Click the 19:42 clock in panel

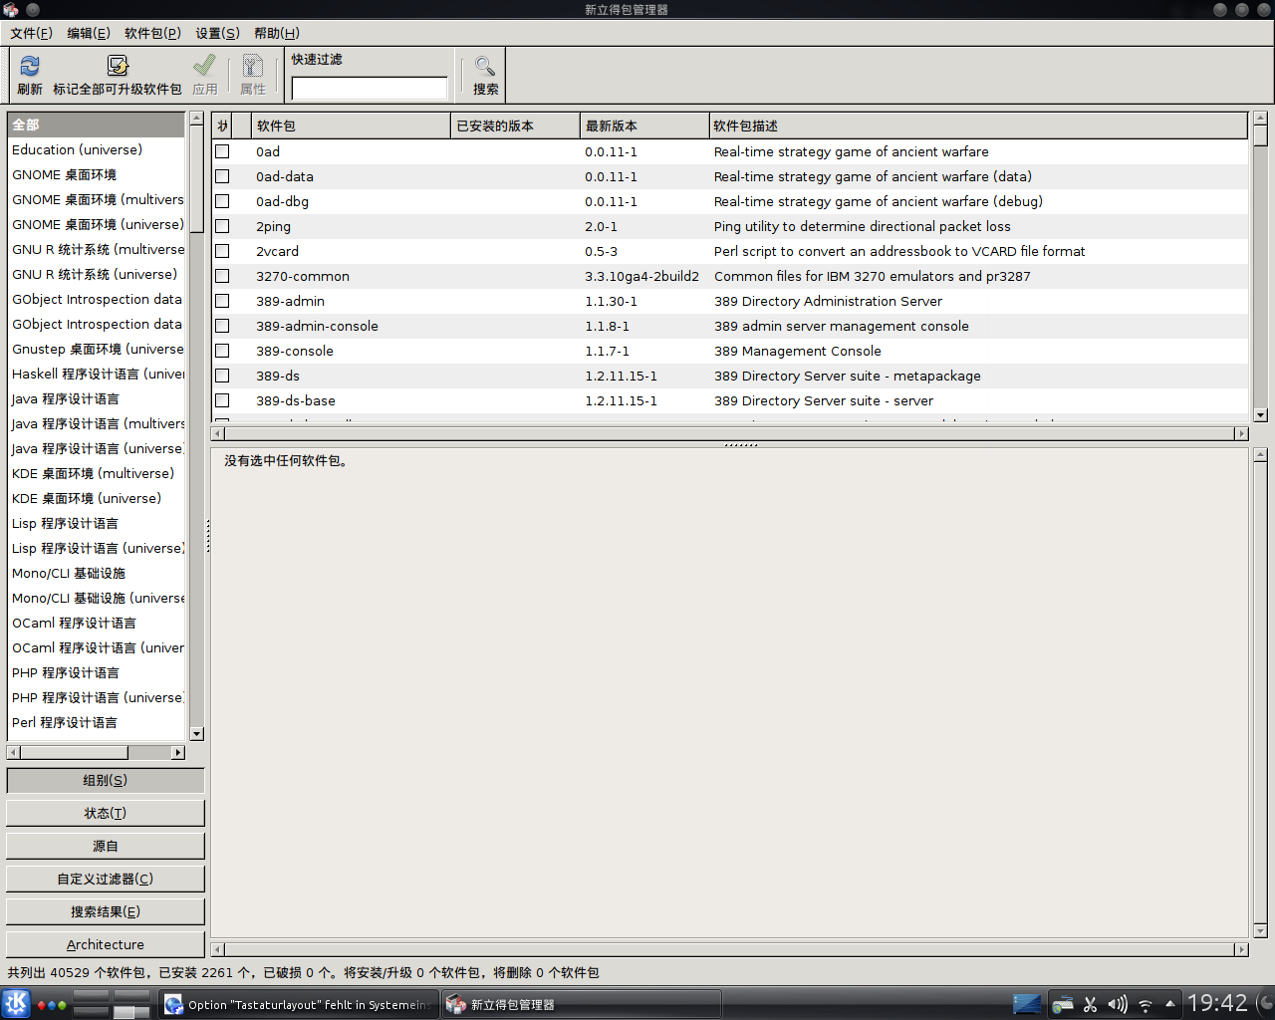[x=1217, y=1003]
